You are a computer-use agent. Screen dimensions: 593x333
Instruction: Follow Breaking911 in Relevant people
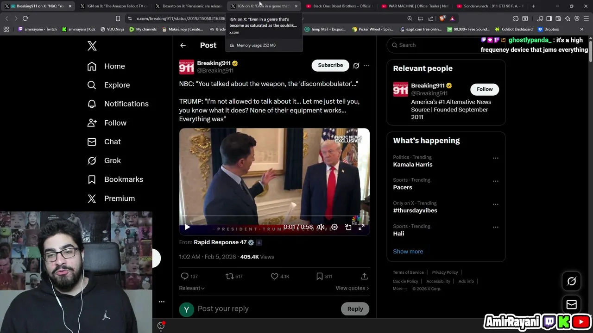pyautogui.click(x=485, y=89)
